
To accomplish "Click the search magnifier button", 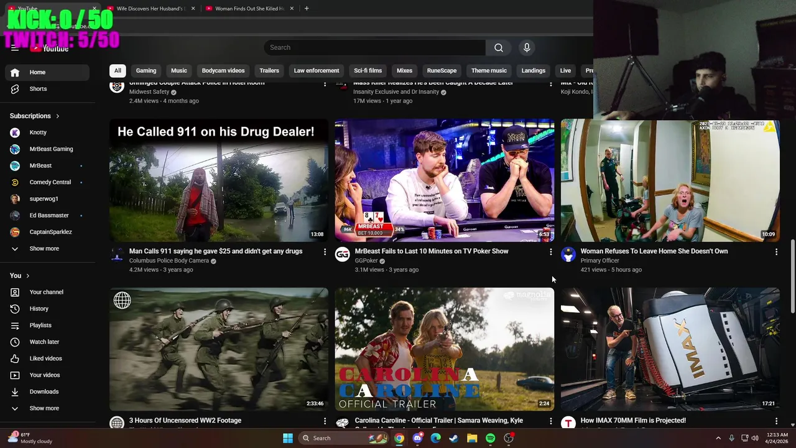I will pos(499,47).
